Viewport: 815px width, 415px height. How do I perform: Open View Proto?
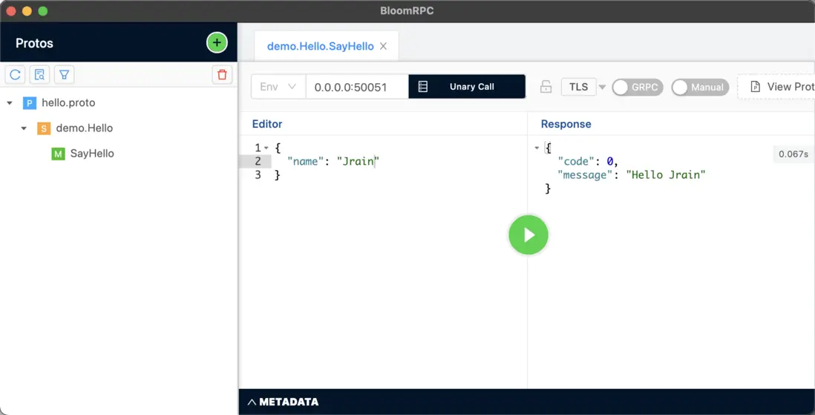pyautogui.click(x=776, y=87)
